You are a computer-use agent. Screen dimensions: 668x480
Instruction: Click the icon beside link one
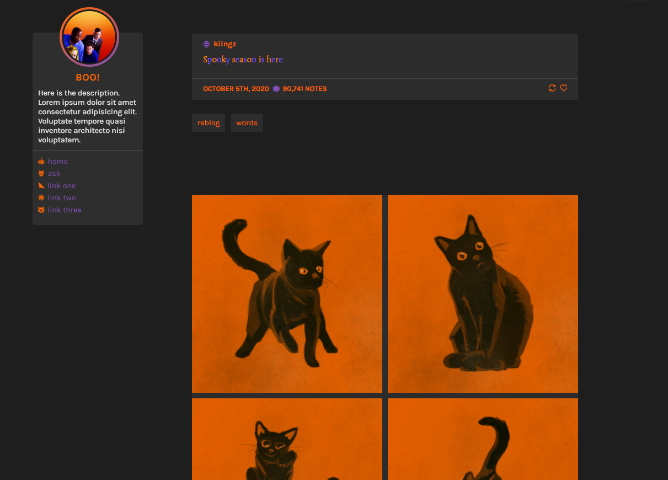pyautogui.click(x=41, y=186)
